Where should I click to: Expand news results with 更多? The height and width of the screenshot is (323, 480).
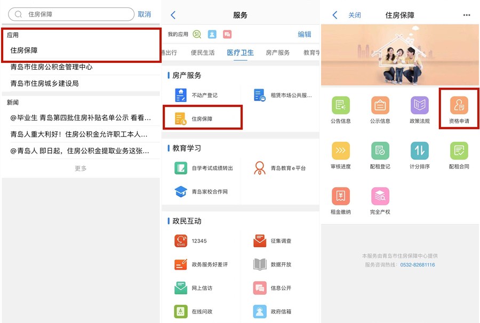pyautogui.click(x=81, y=168)
